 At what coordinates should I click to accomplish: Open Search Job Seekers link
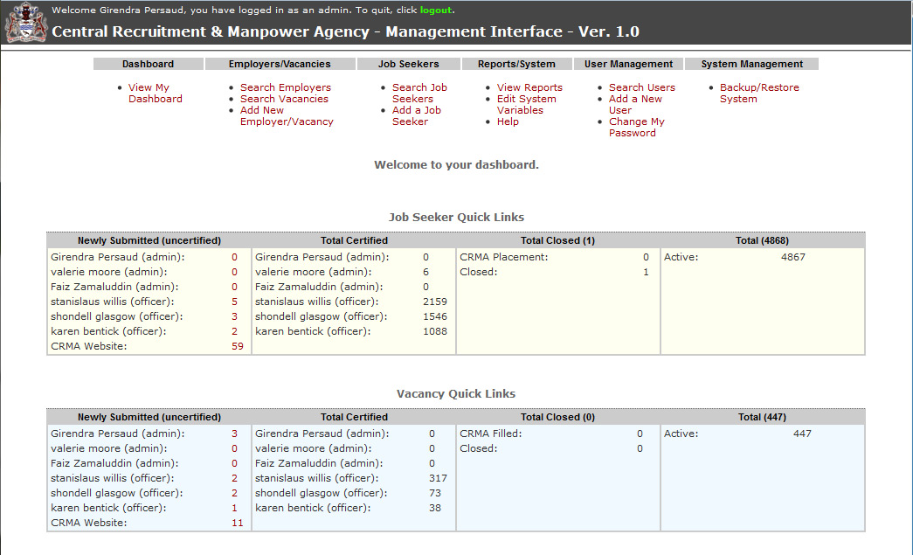[419, 94]
